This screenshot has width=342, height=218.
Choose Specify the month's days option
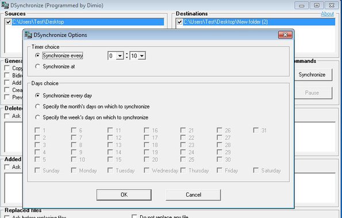coord(37,106)
